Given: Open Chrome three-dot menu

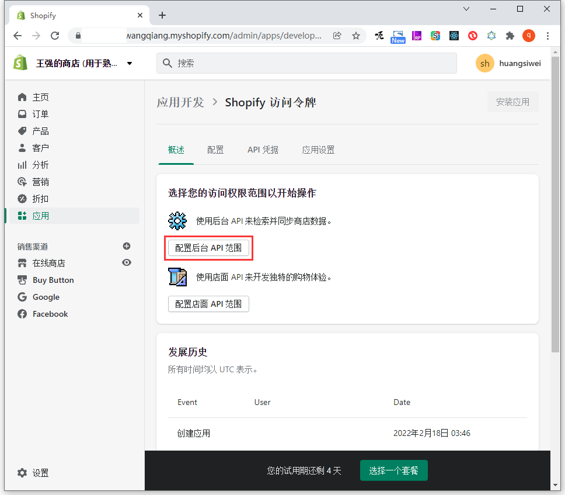Looking at the screenshot, I should pos(547,36).
